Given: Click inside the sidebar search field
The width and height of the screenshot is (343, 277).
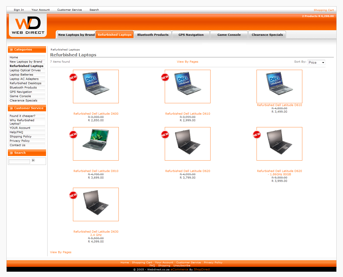Looking at the screenshot, I should pos(19,161).
